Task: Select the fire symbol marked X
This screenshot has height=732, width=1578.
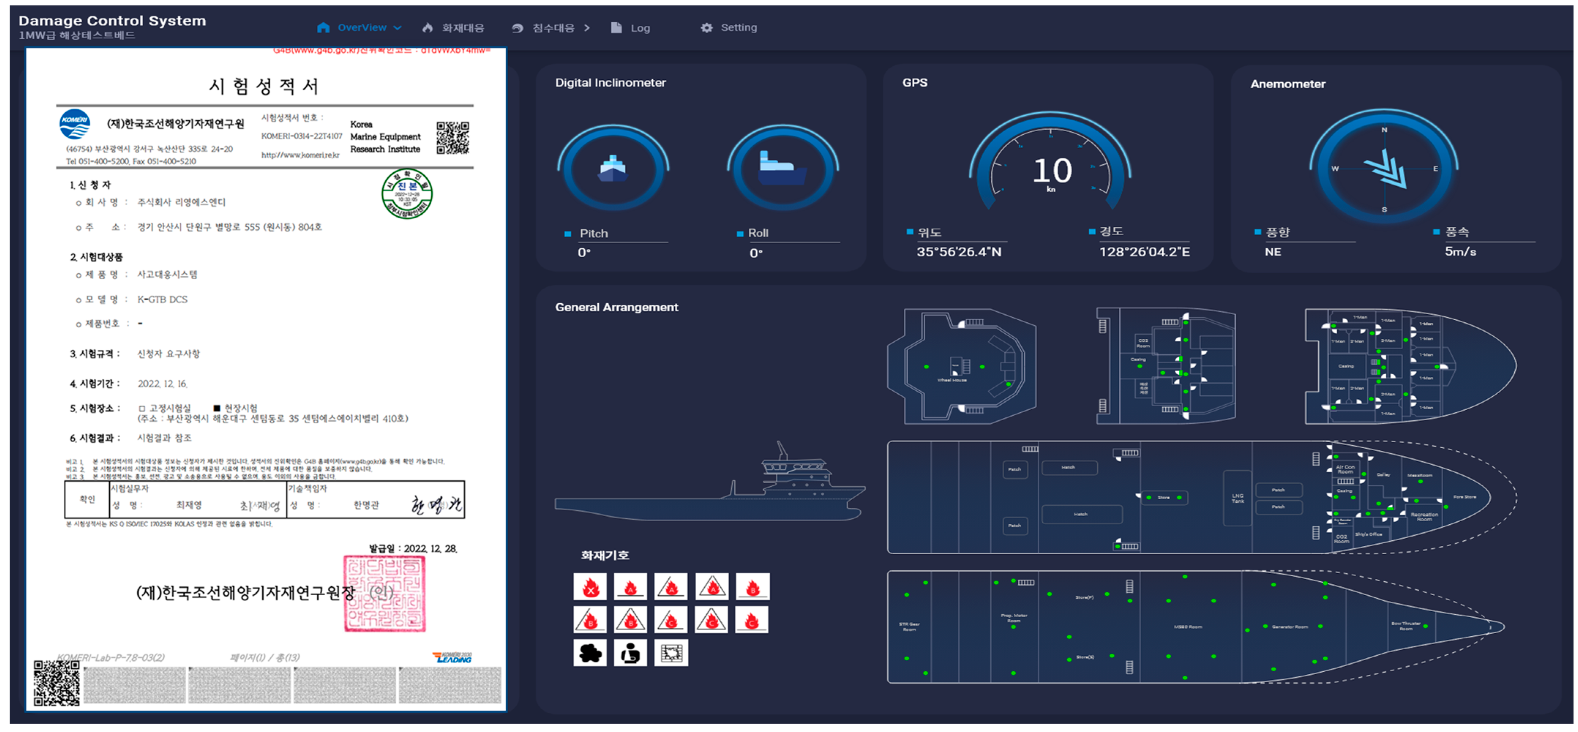Action: [590, 587]
